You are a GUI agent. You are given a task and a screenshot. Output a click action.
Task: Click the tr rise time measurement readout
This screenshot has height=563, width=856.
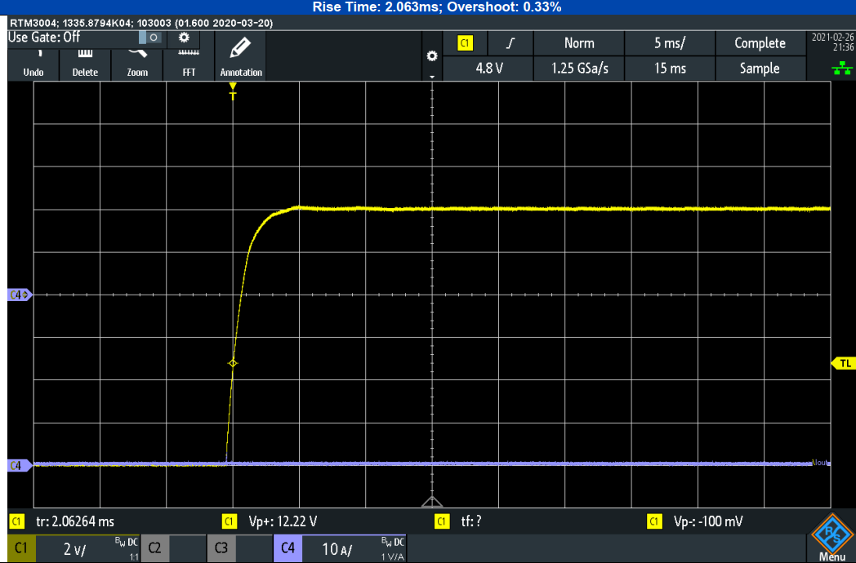click(x=75, y=521)
